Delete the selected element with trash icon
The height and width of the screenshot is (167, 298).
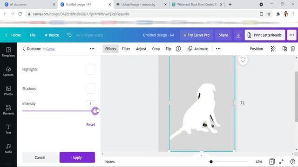tap(293, 49)
